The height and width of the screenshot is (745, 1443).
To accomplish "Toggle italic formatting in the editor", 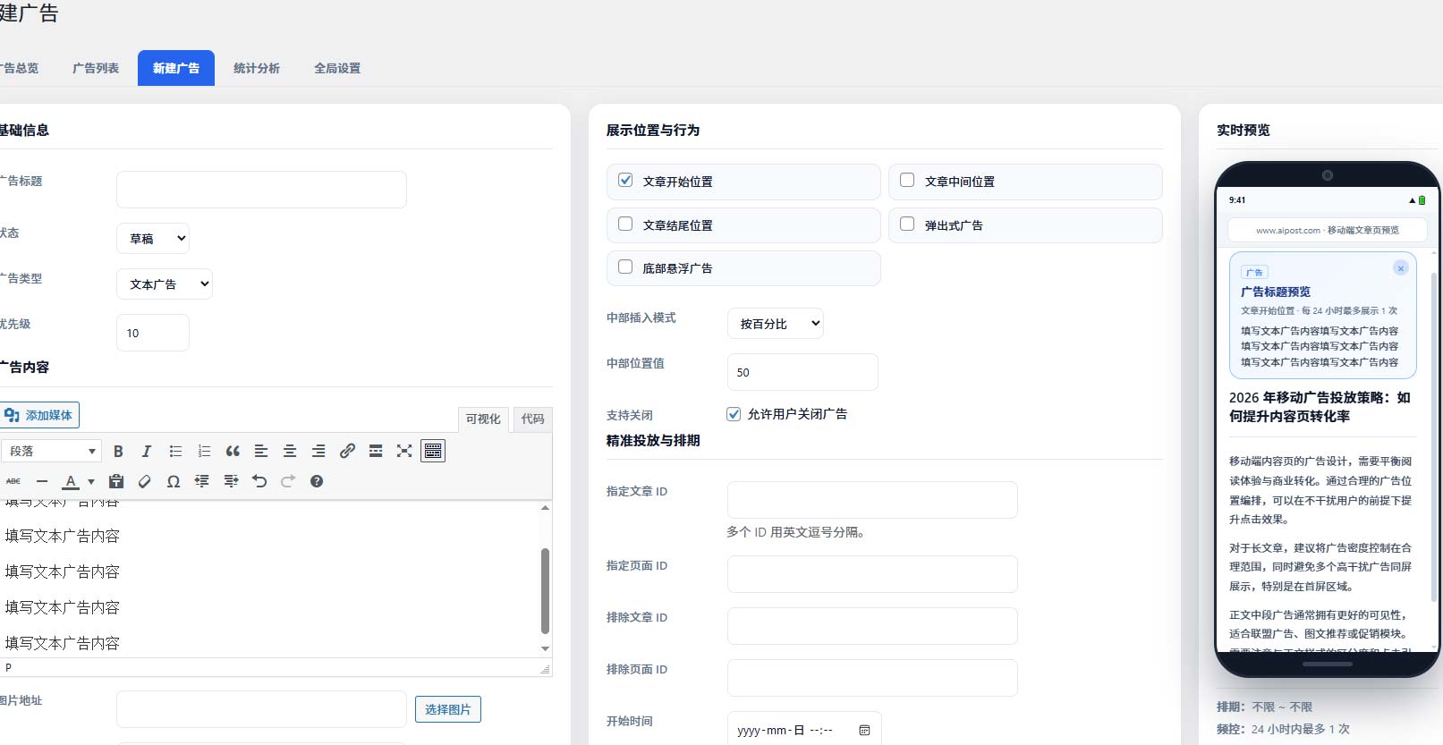I will click(147, 452).
